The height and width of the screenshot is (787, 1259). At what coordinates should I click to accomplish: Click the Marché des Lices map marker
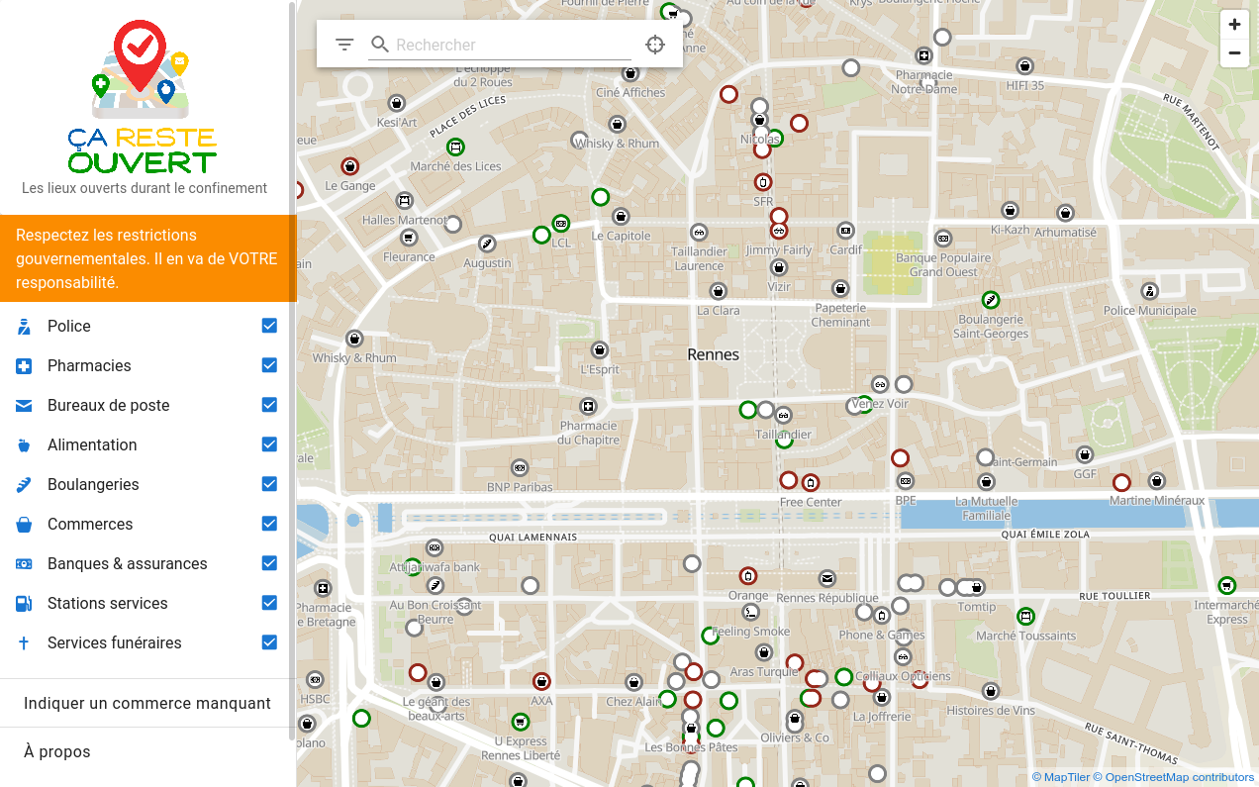455,148
